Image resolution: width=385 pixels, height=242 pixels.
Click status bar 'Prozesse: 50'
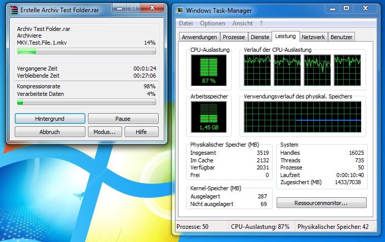coord(192,227)
